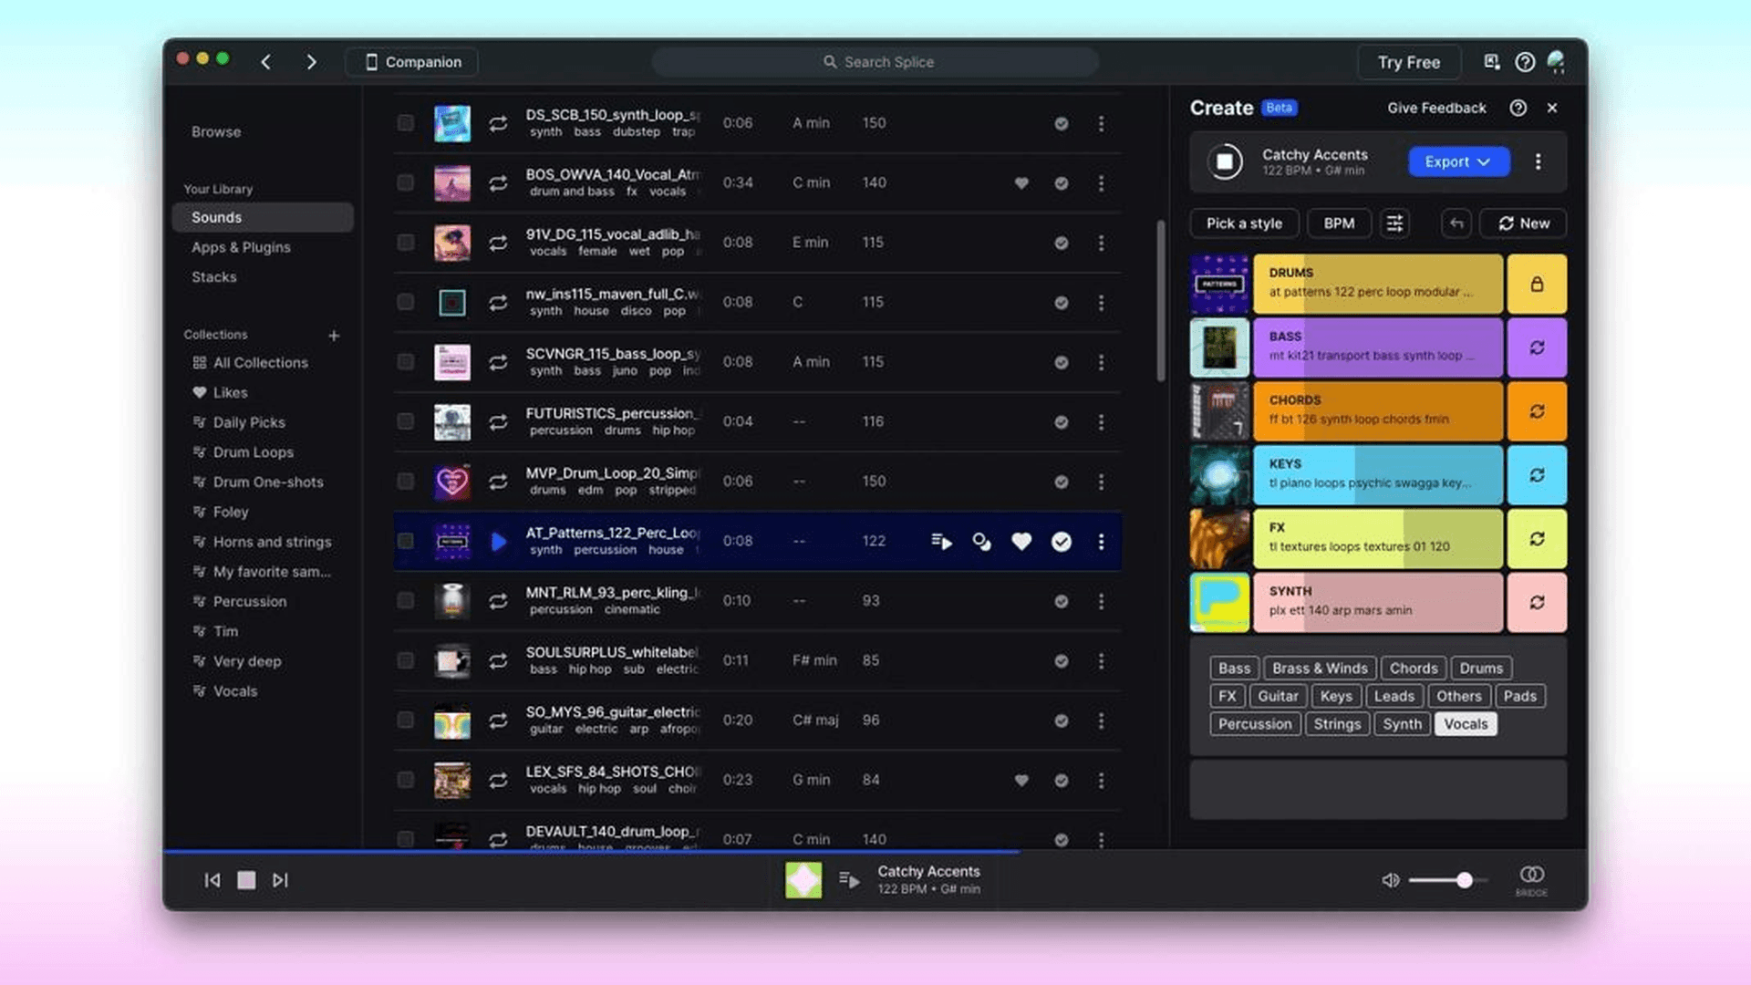The image size is (1751, 985).
Task: Check the DS_SCB_150_synth_loop row checkbox
Action: click(x=405, y=123)
